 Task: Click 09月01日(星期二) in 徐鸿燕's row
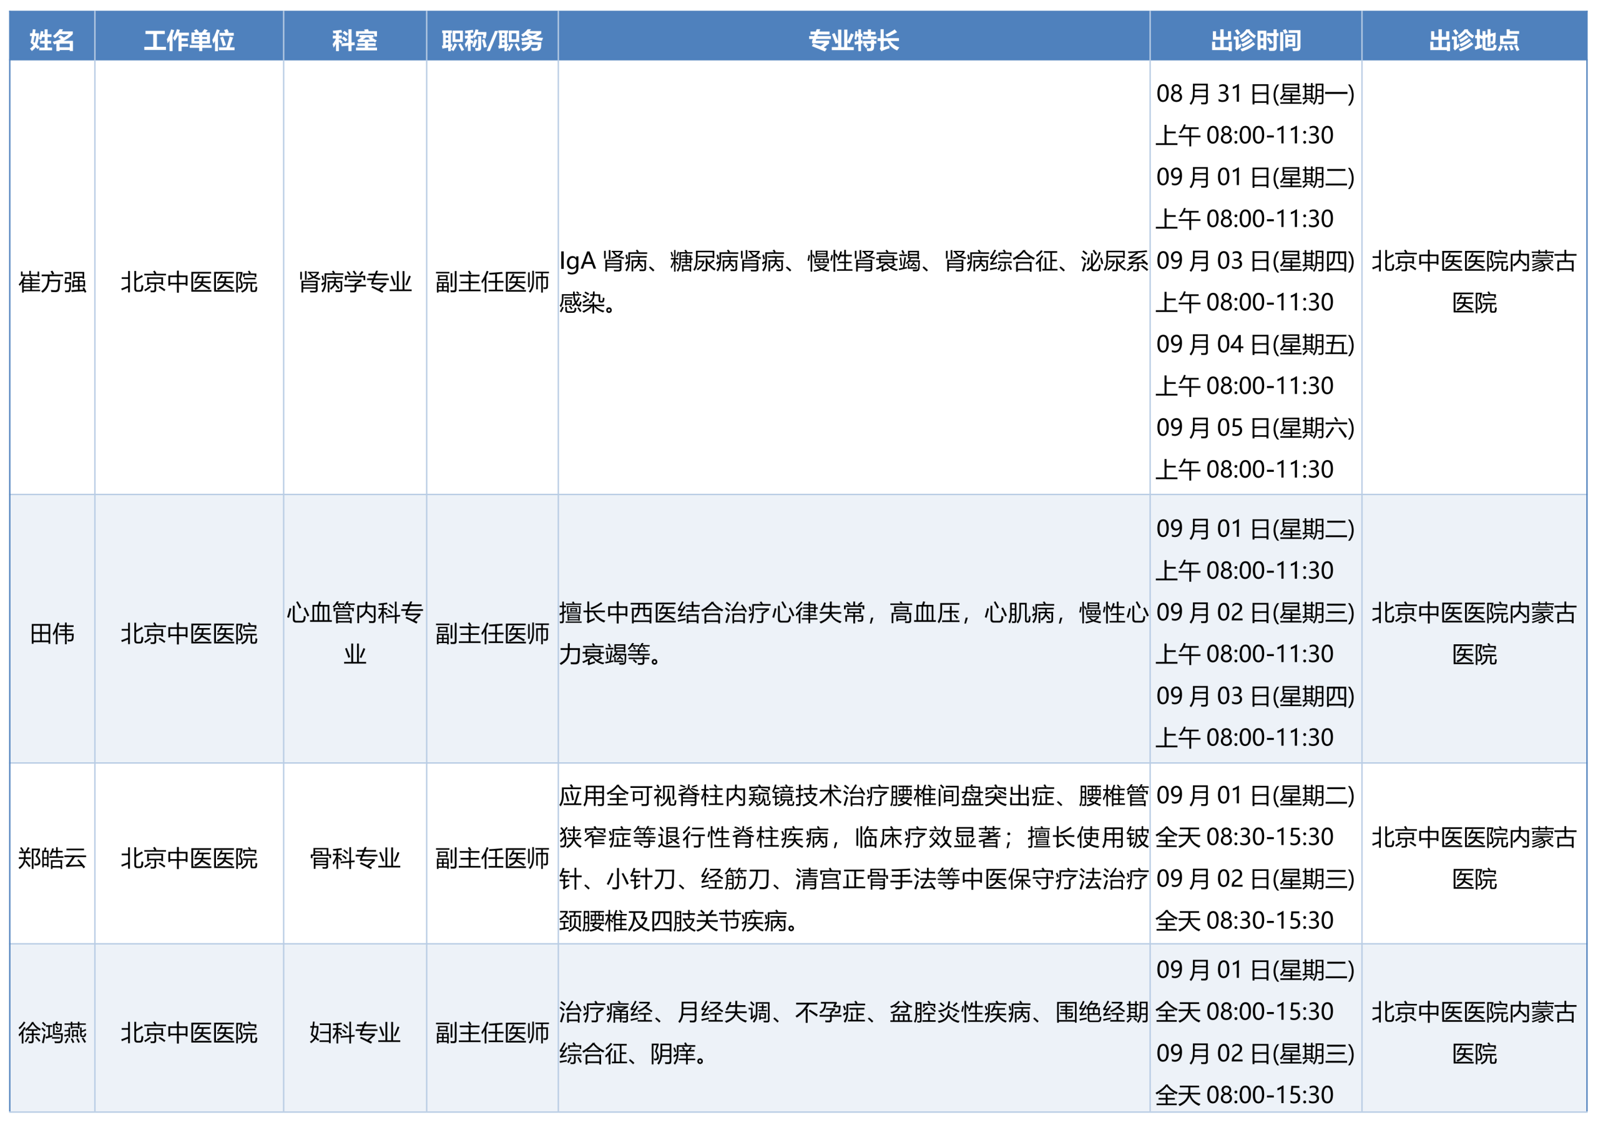tap(1255, 970)
